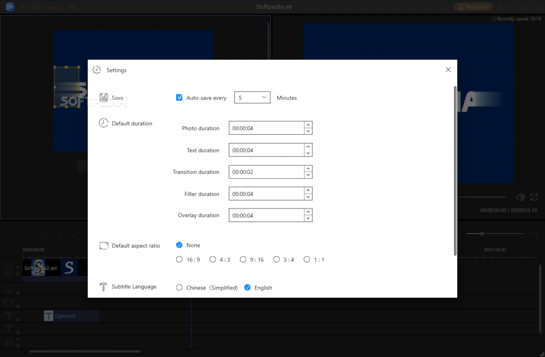This screenshot has height=357, width=545.
Task: Choose English subtitle language
Action: coord(247,287)
